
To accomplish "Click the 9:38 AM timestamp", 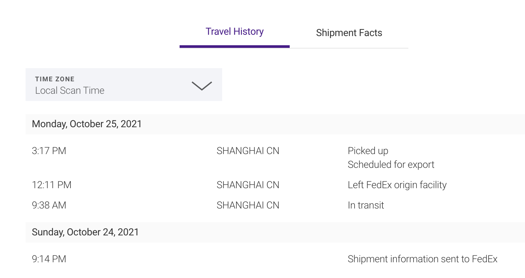I will coord(49,205).
